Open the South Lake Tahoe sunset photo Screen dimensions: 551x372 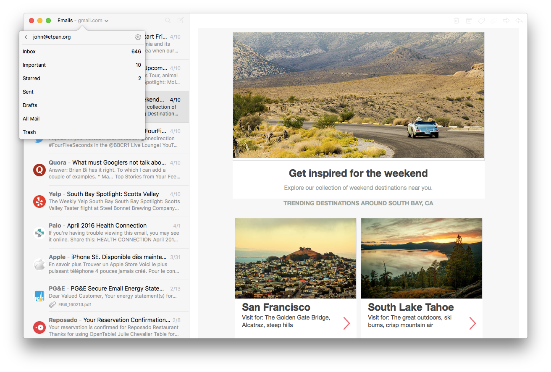[x=422, y=258]
